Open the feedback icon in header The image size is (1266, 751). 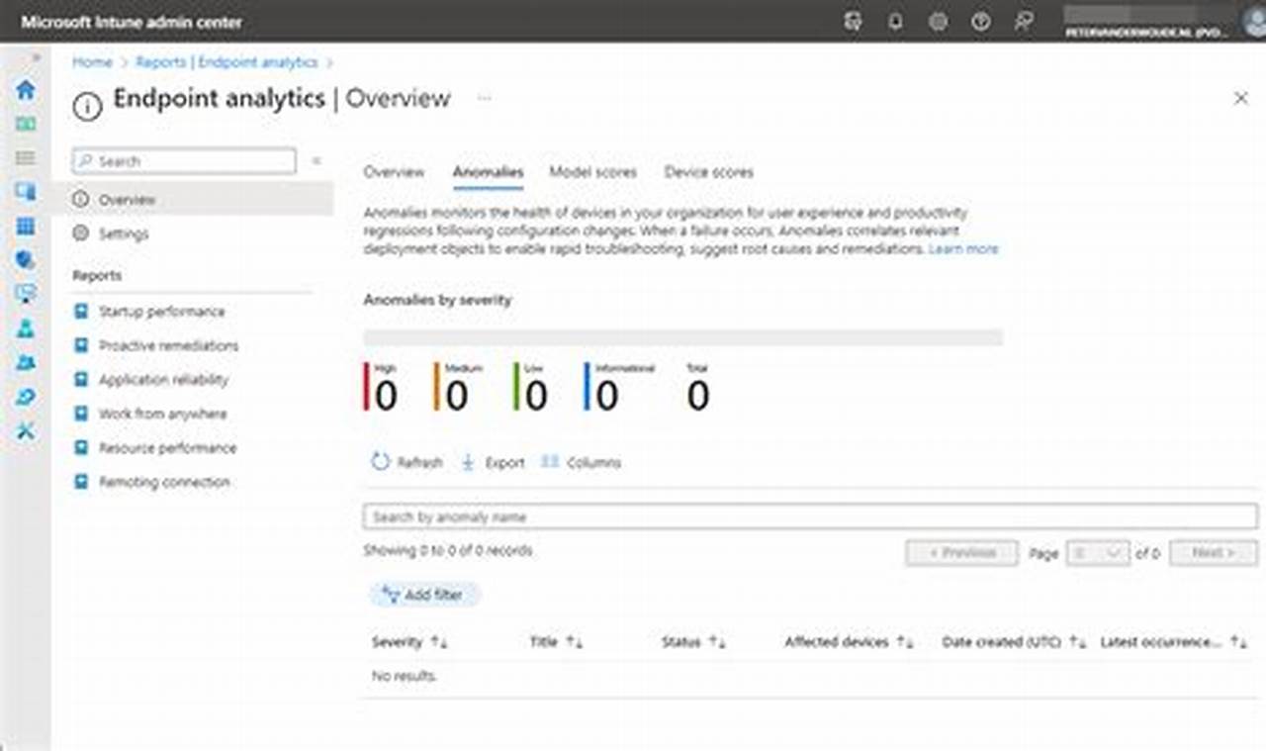pyautogui.click(x=1024, y=22)
